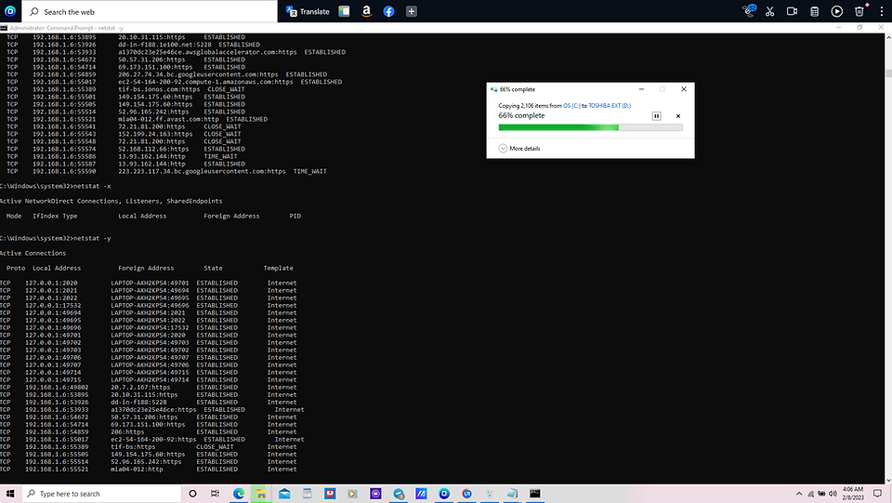Cancel the copy with the small X button
This screenshot has width=892, height=503.
pos(678,116)
